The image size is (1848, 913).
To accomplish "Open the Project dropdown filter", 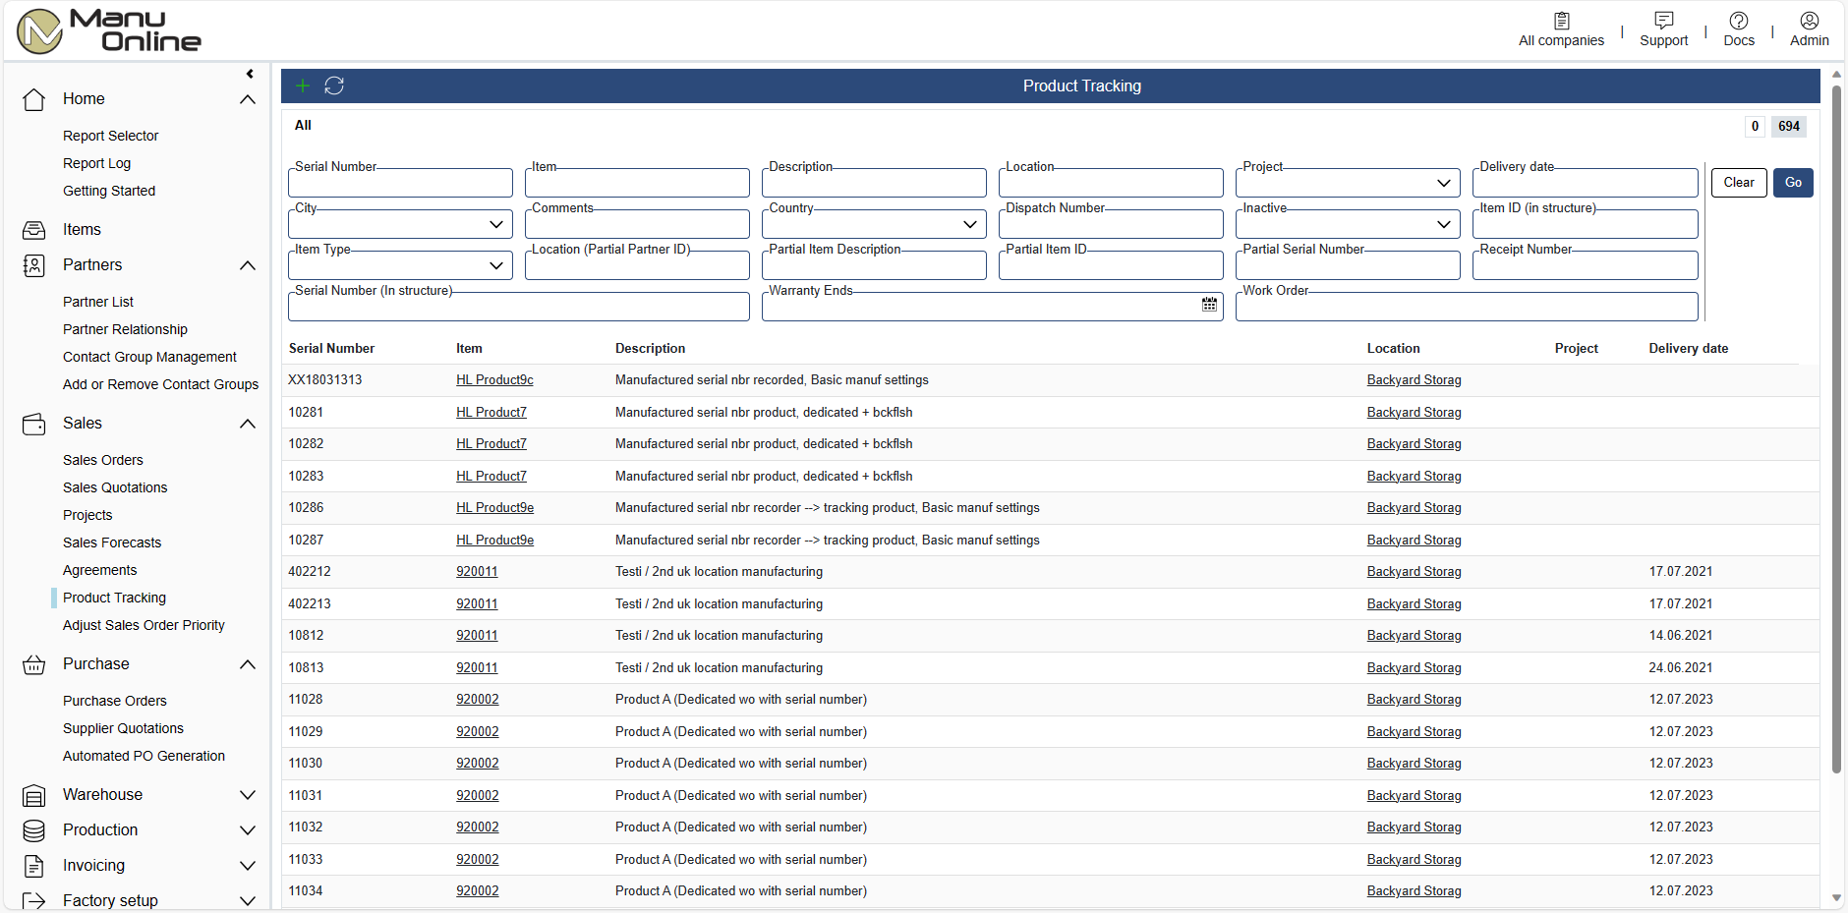I will coord(1443,183).
